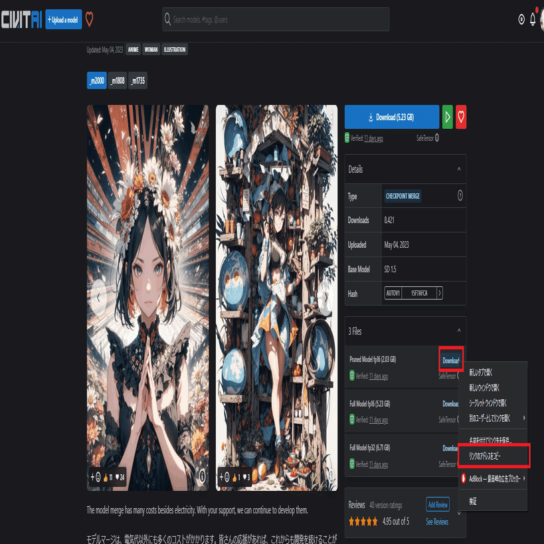
Task: Click the heart icon beside Upload a model
Action: coord(89,19)
